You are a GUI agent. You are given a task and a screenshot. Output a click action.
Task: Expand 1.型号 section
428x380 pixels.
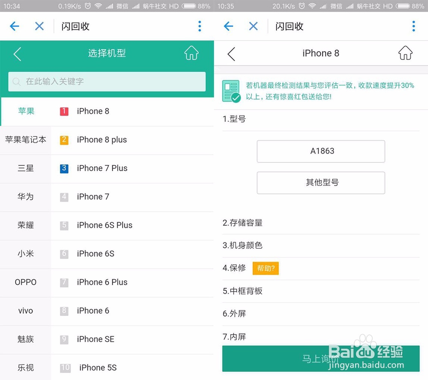click(x=321, y=119)
